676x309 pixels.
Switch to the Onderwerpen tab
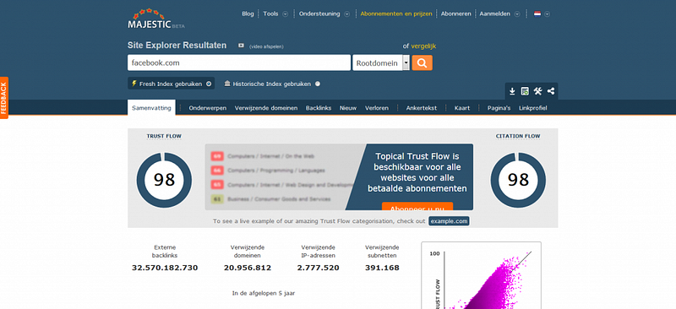(207, 108)
